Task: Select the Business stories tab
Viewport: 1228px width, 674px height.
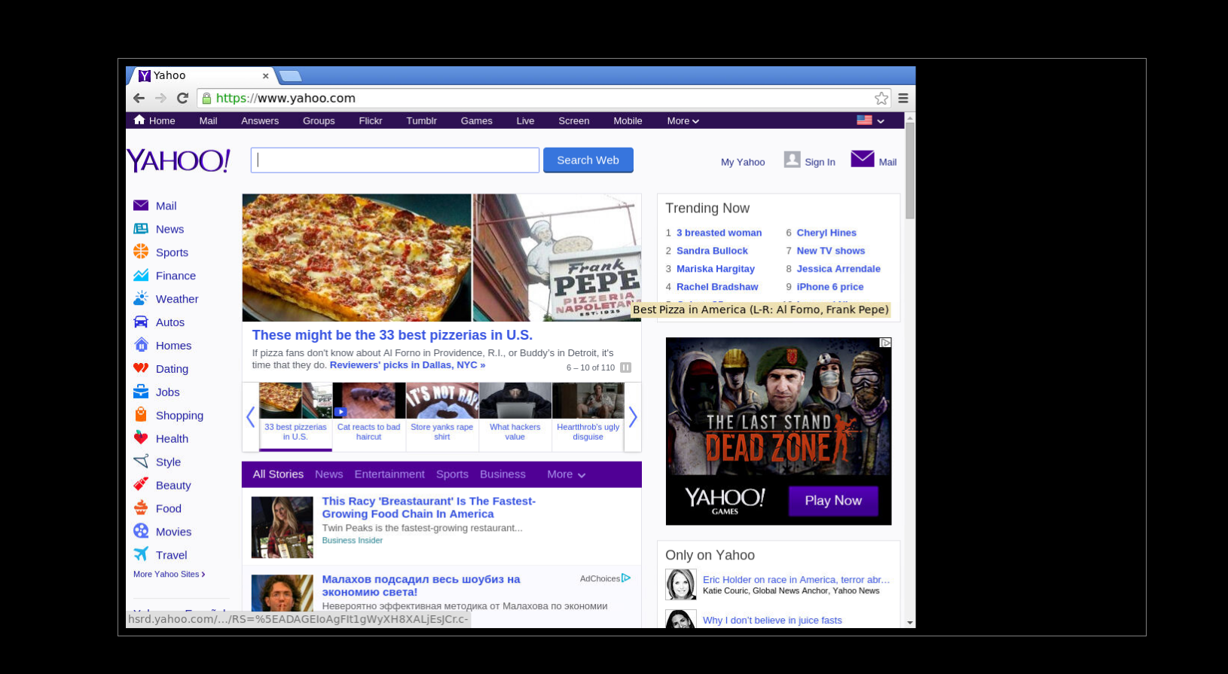Action: (503, 474)
